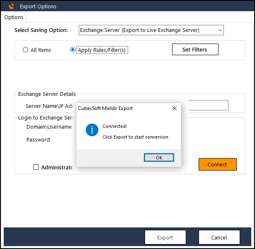Click the Cancel button
Viewport: 255px width, 249px height.
click(x=219, y=237)
